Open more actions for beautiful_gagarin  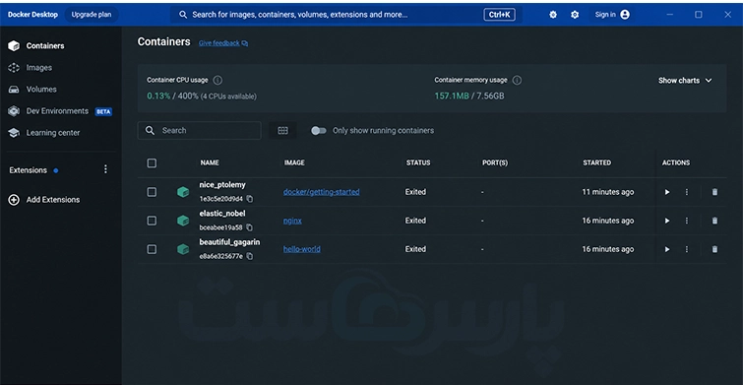click(x=687, y=249)
